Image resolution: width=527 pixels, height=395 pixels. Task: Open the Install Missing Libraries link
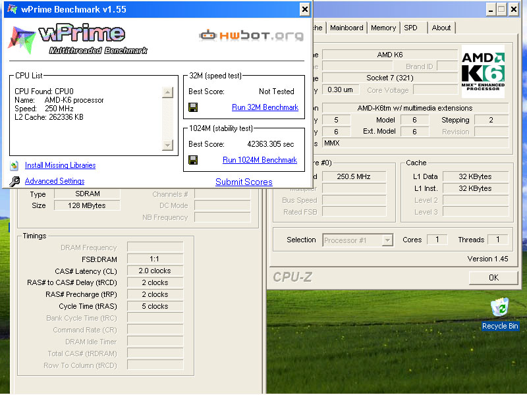click(60, 165)
